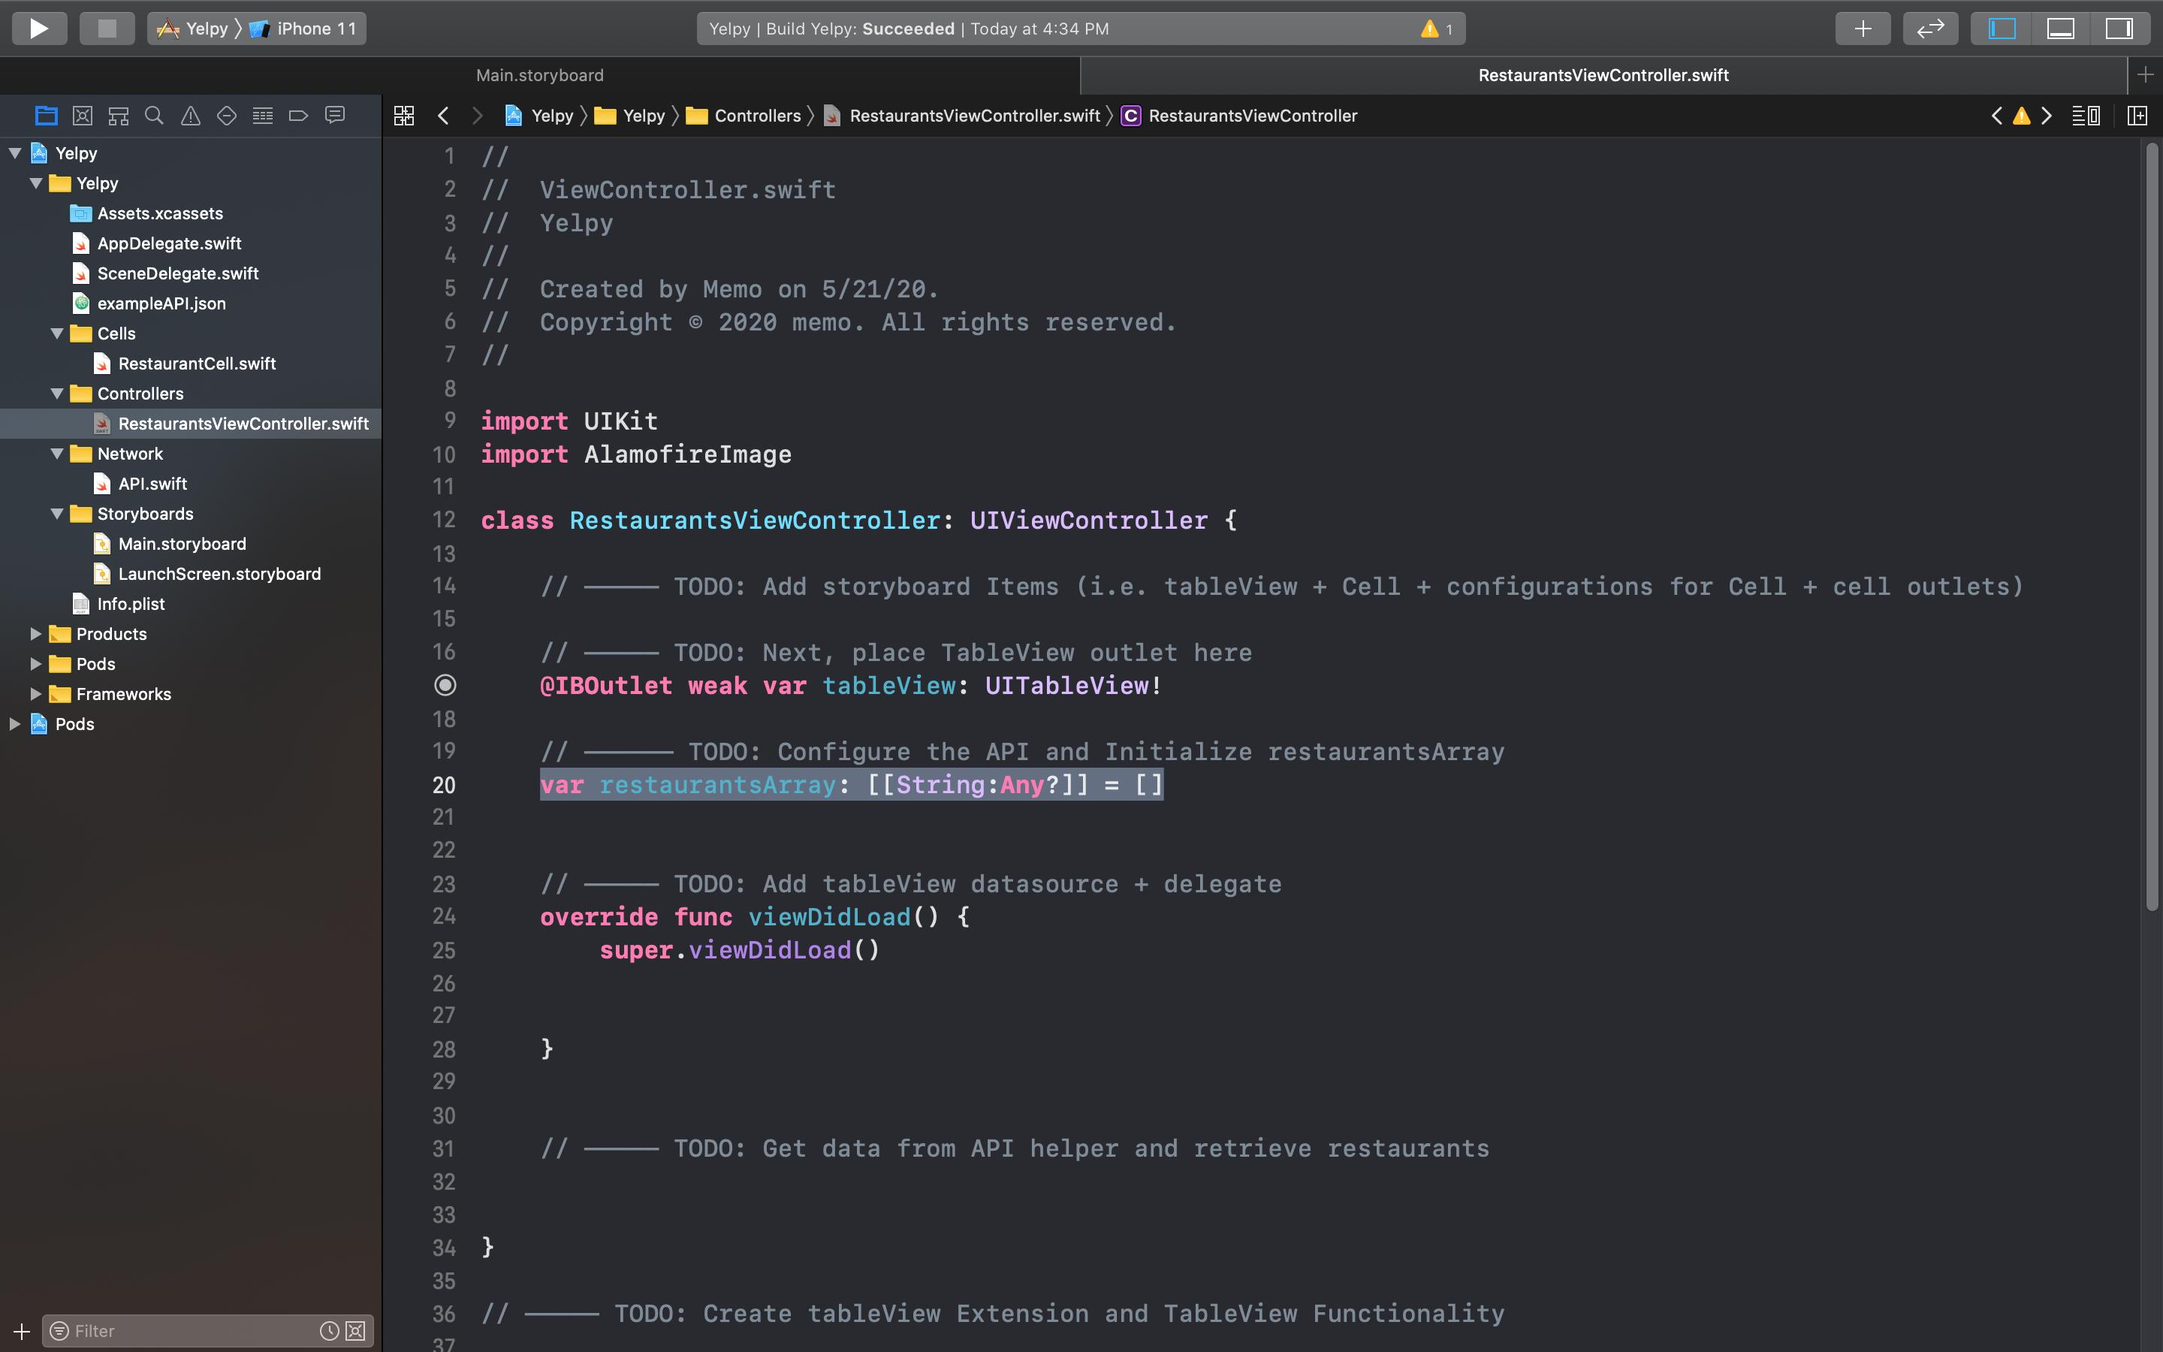This screenshot has height=1352, width=2163.
Task: Enable the stop square button
Action: [104, 28]
